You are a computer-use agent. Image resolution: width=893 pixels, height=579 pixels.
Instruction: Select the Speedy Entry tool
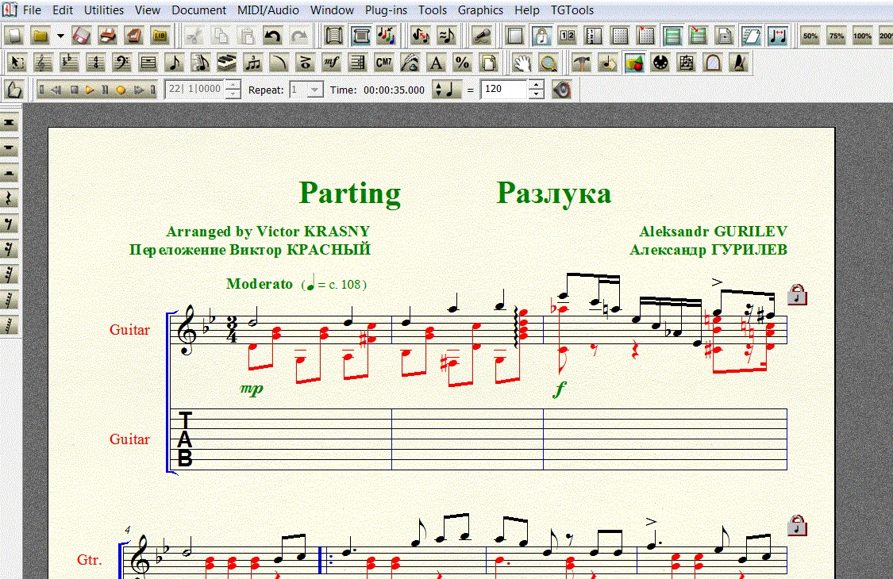201,63
